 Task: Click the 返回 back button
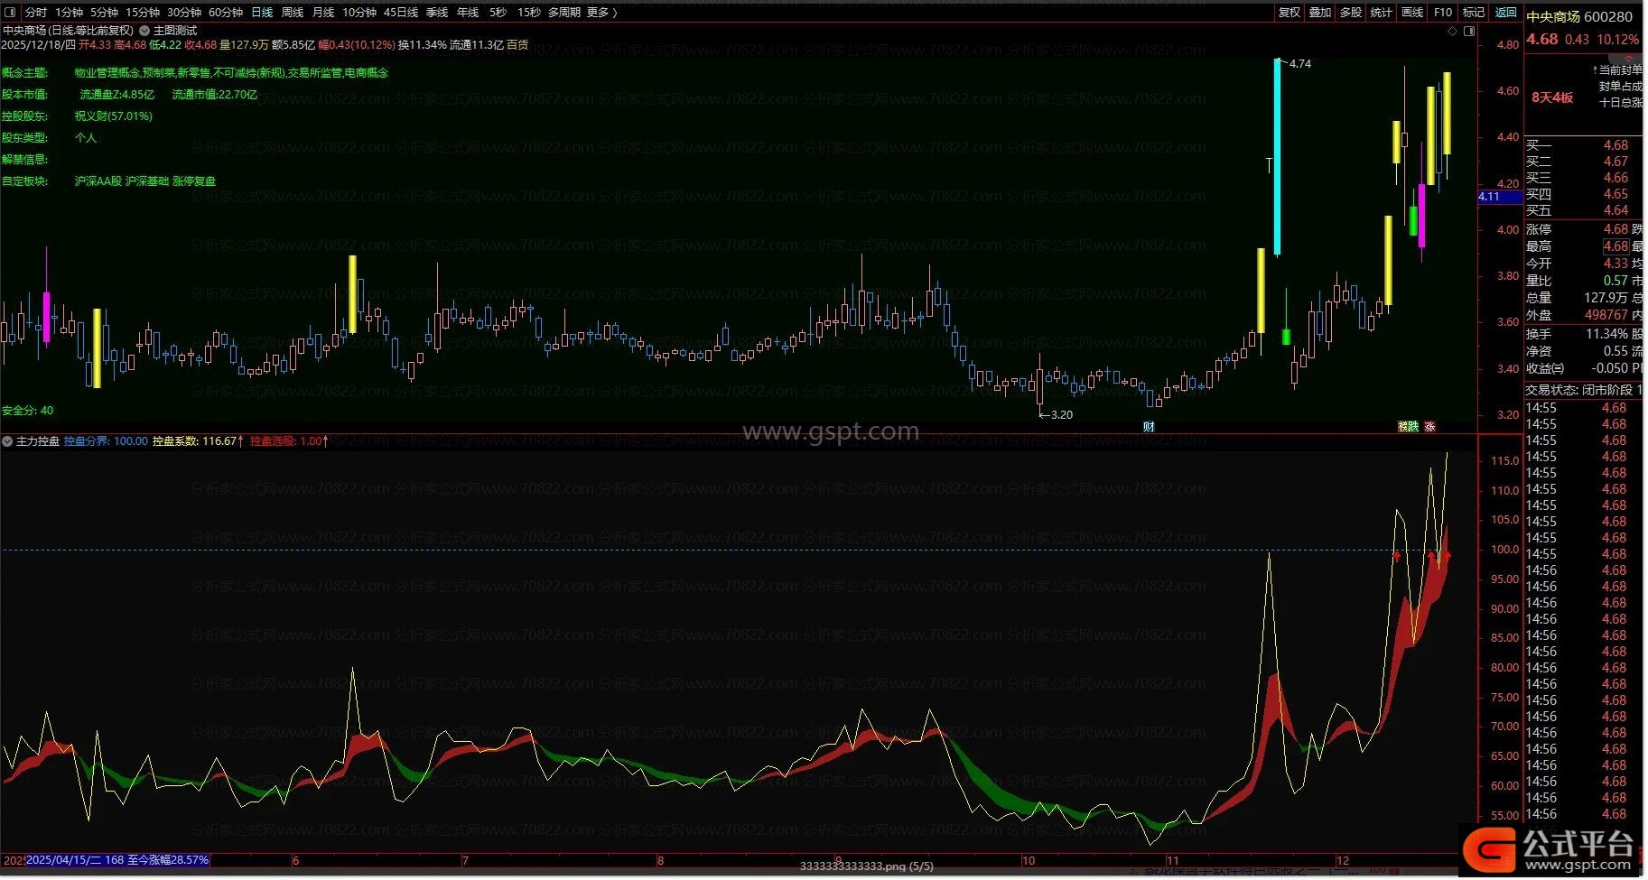tap(1506, 13)
